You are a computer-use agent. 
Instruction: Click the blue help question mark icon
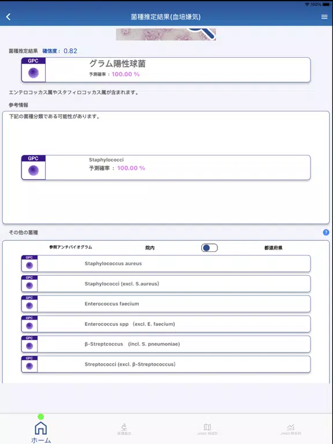[326, 232]
